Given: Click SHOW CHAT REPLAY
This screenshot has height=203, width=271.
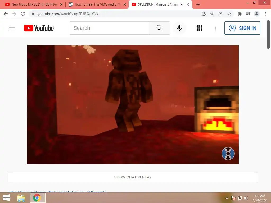Looking at the screenshot, I should 133,177.
